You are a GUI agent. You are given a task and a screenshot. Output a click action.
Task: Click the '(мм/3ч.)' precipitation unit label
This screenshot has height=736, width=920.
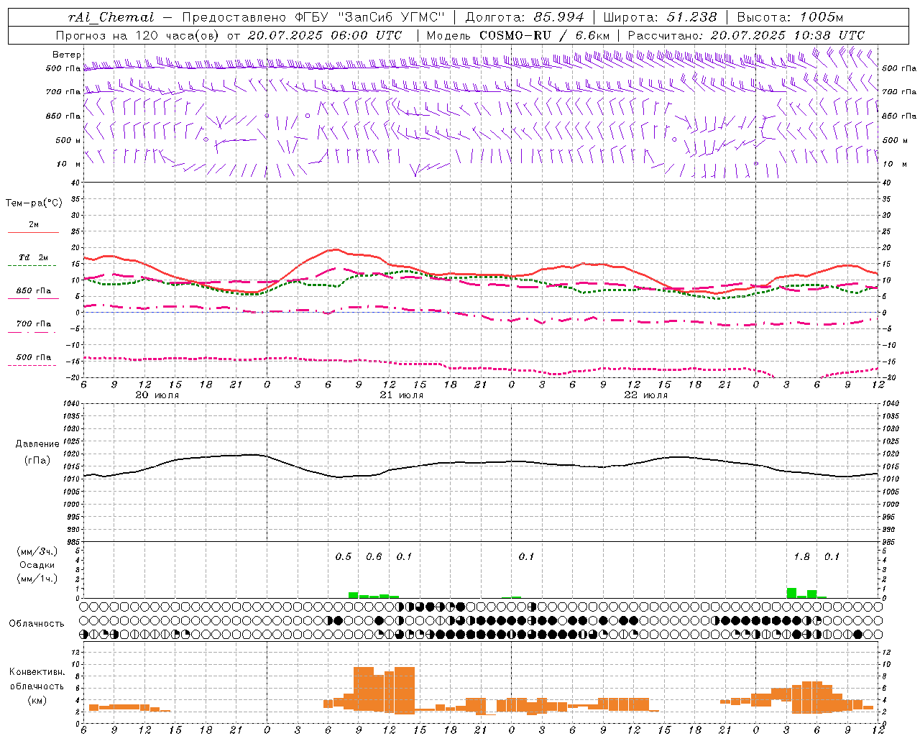(x=36, y=552)
